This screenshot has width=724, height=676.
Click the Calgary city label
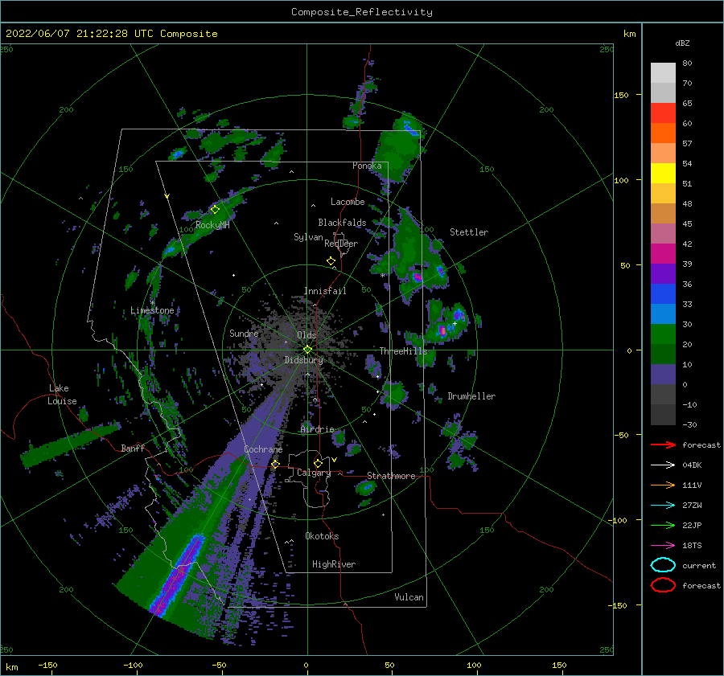pos(314,473)
